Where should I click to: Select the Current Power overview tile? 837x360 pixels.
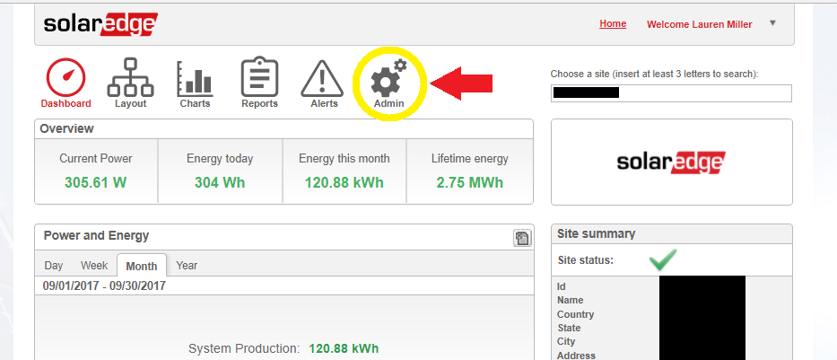(x=96, y=171)
